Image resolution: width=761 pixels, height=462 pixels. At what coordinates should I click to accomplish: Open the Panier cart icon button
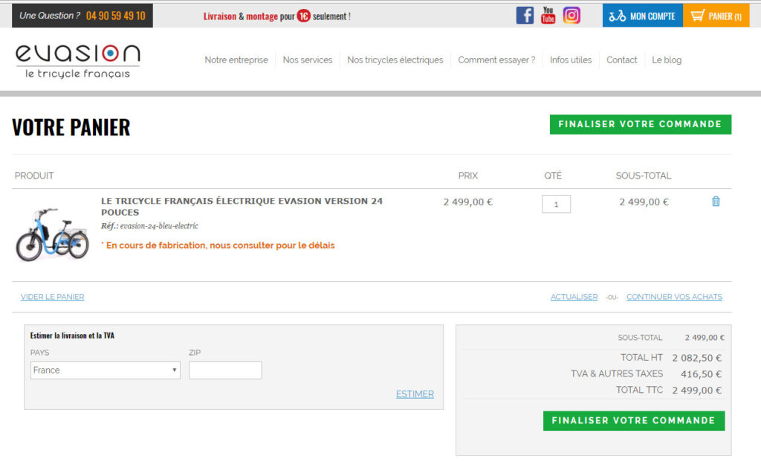pos(716,16)
